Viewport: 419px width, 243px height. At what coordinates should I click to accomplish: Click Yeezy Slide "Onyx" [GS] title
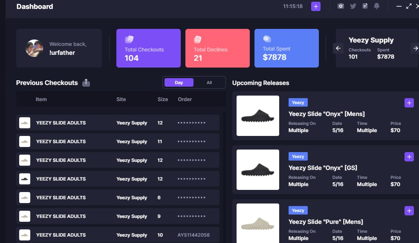[323, 168]
